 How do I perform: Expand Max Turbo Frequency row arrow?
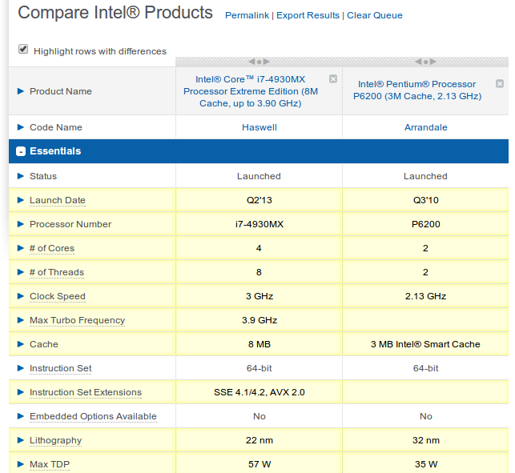[x=20, y=320]
